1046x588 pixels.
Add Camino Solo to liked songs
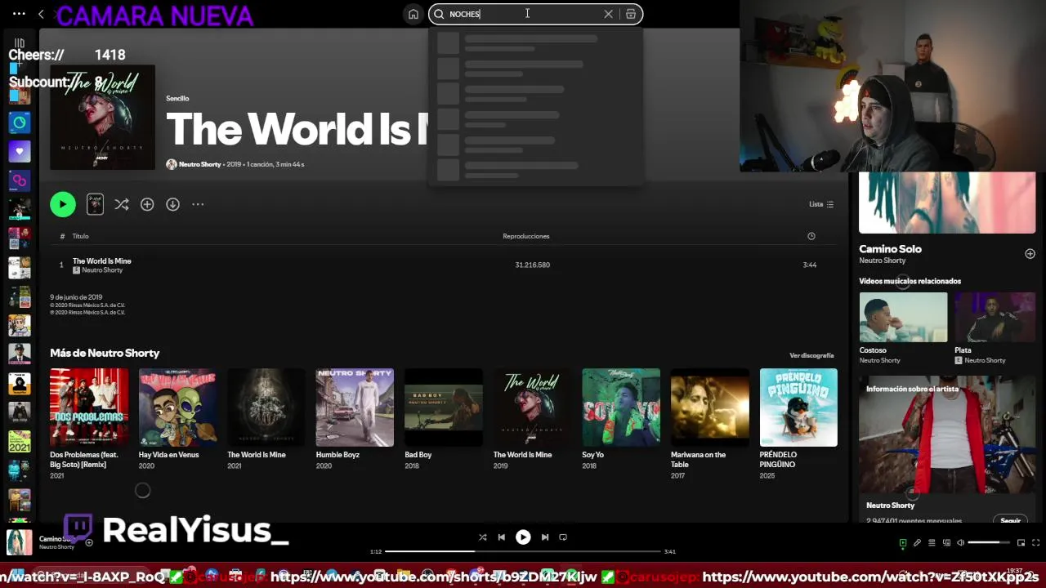(1030, 254)
